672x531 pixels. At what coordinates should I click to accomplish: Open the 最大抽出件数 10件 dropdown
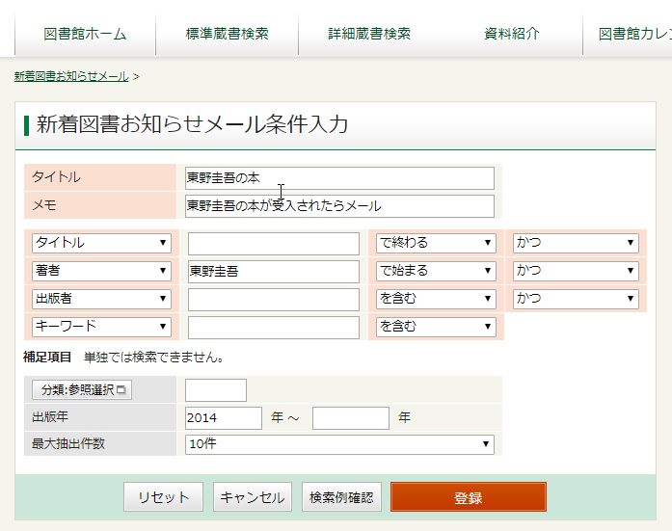click(339, 444)
